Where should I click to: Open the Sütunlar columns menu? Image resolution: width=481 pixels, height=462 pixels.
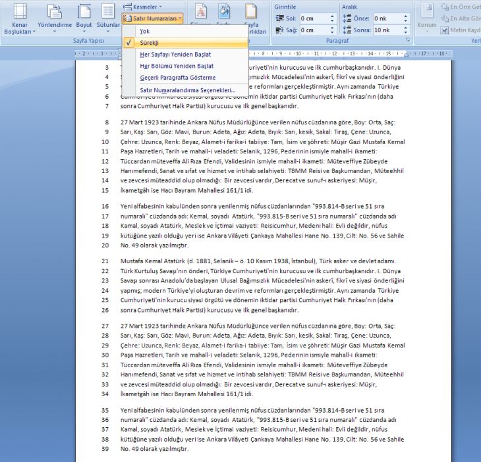pyautogui.click(x=108, y=19)
